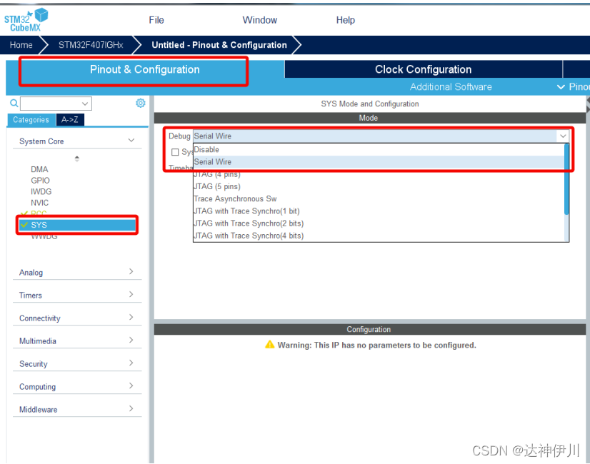Choose Serial Wire option in list
Screen dimensions: 590x464
click(379, 162)
